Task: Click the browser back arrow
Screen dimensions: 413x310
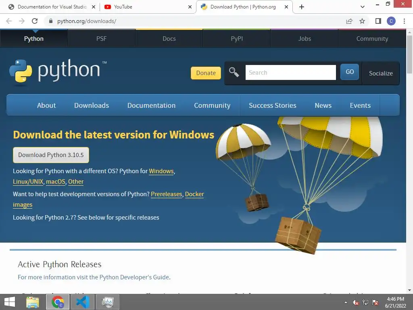Action: click(x=9, y=21)
